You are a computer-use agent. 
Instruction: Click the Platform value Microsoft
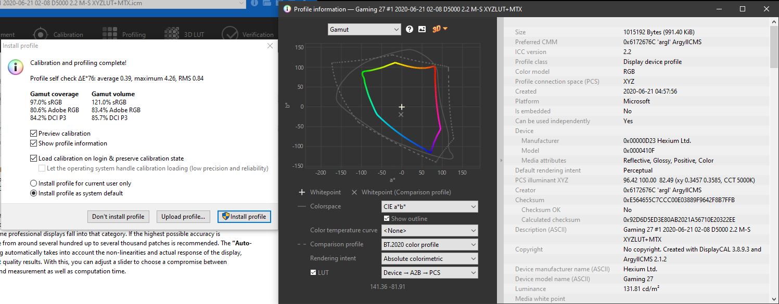tap(636, 101)
